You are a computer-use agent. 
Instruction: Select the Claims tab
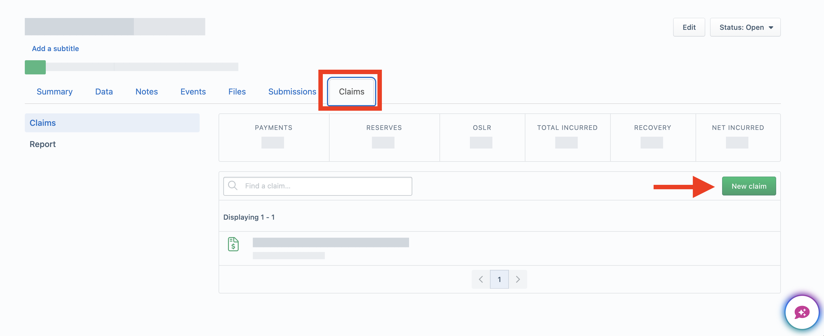click(351, 92)
